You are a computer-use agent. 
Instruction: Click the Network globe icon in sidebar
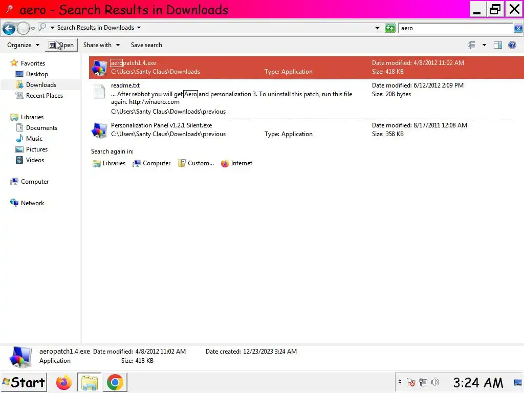tap(14, 203)
